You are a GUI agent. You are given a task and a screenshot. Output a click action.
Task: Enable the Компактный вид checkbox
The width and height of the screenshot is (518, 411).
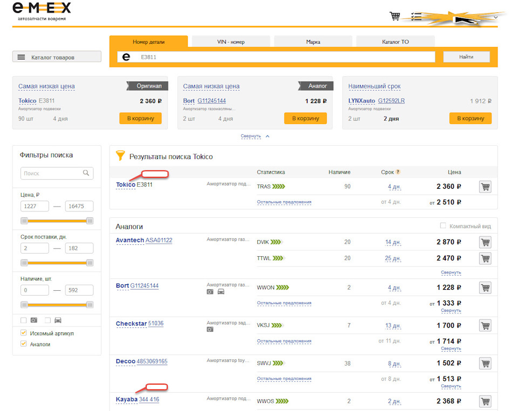(443, 226)
